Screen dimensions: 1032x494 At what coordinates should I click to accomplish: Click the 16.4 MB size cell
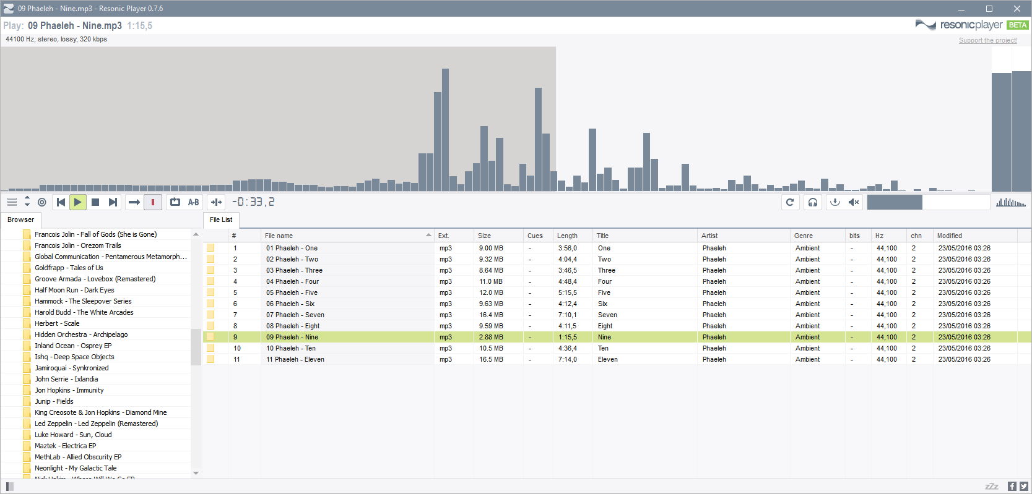coord(491,315)
